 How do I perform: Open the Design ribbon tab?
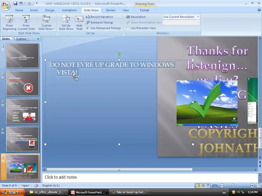pyautogui.click(x=50, y=10)
